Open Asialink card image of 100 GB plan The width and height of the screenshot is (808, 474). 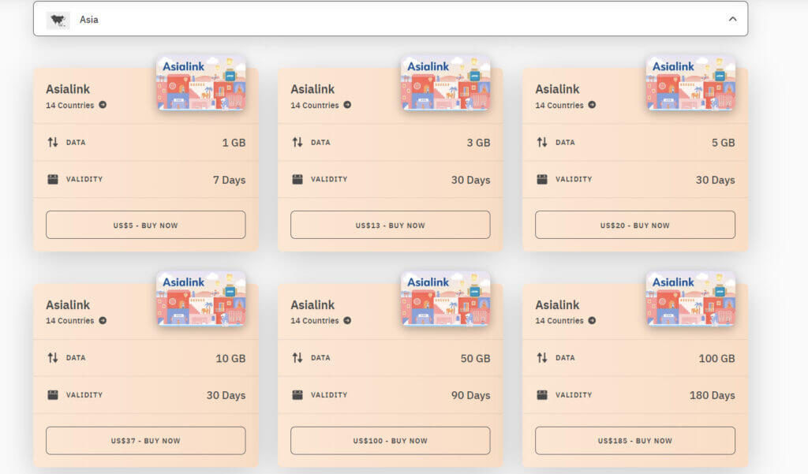pyautogui.click(x=690, y=299)
